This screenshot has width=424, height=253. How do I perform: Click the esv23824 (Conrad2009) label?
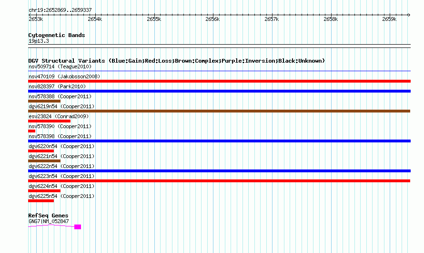click(x=59, y=116)
